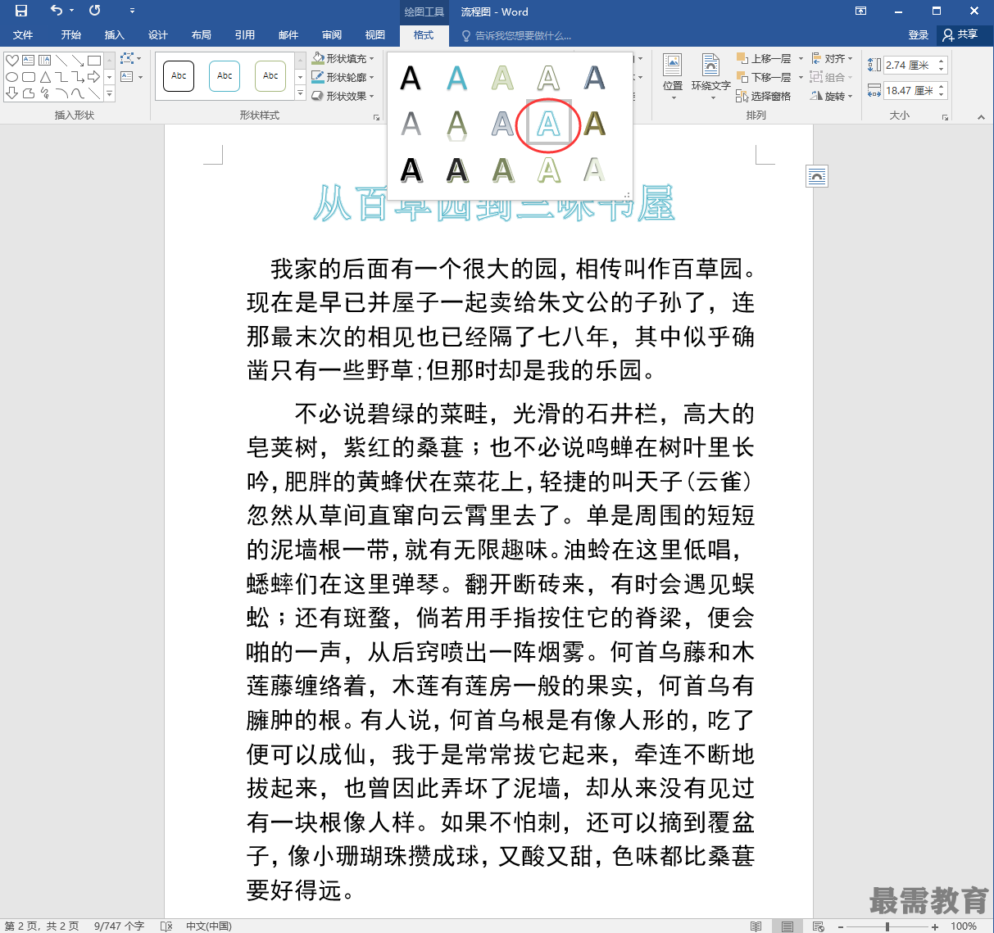Screen dimensions: 994x933
Task: Select the rectangle shape in gallery
Action: click(94, 61)
